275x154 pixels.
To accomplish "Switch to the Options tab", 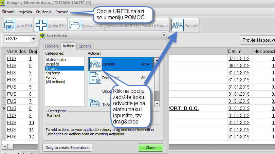I will pyautogui.click(x=85, y=46).
